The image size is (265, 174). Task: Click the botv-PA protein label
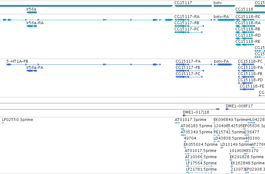(221, 61)
